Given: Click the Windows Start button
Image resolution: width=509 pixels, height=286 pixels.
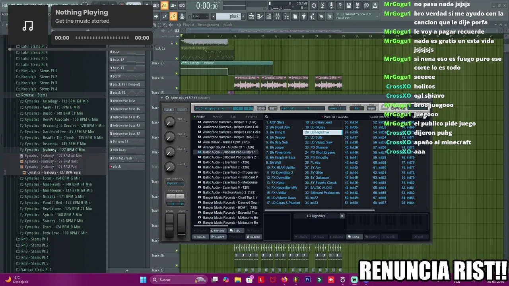Looking at the screenshot, I should (143, 280).
